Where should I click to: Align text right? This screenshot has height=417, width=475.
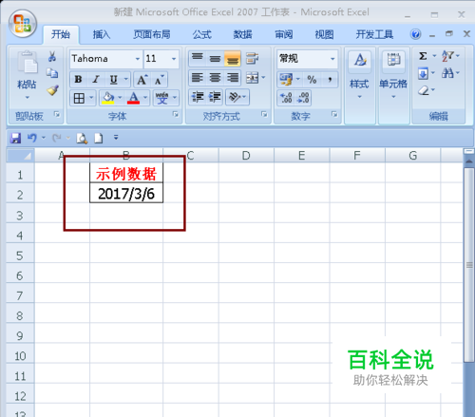[x=233, y=78]
